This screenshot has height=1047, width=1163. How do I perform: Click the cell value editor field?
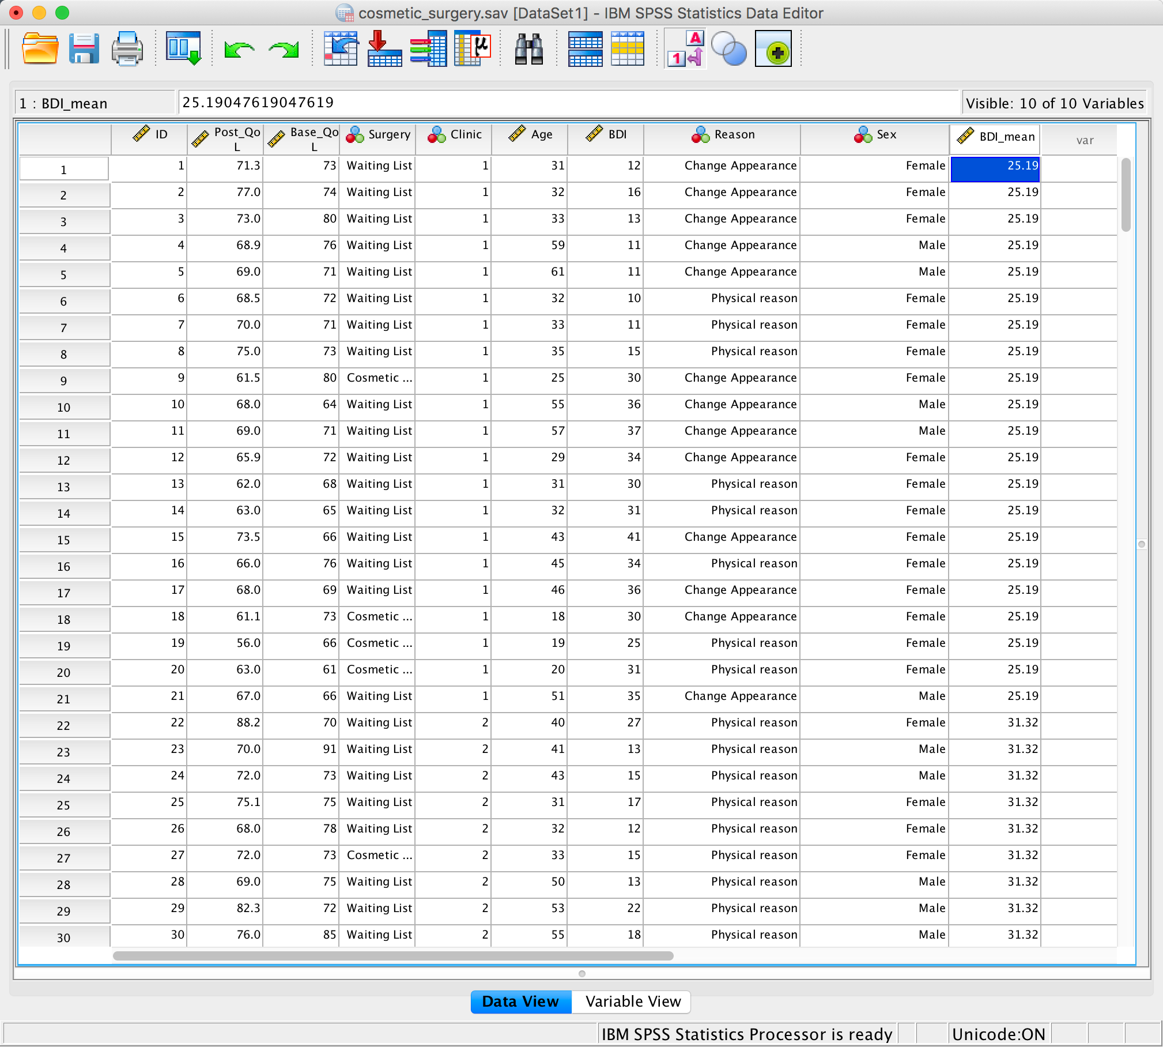[x=567, y=103]
